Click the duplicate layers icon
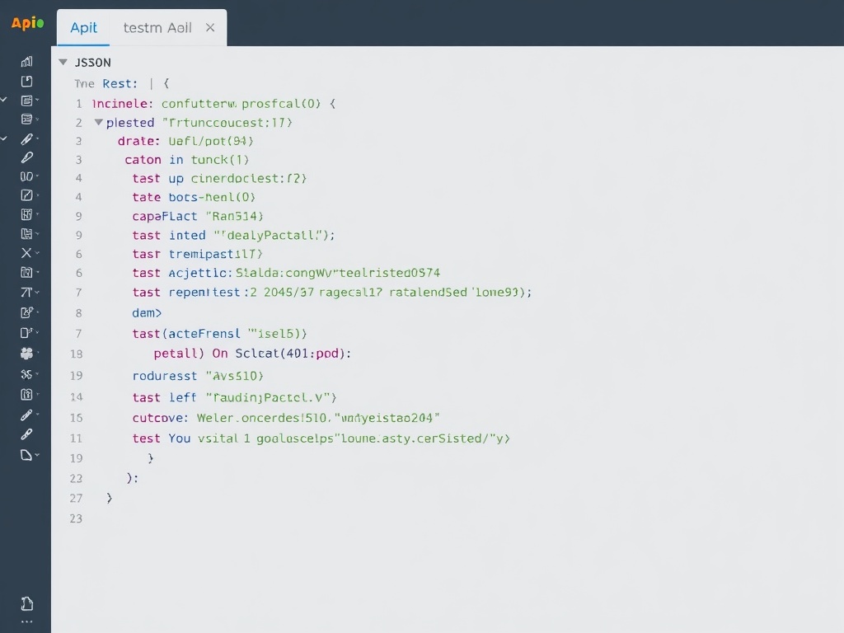Screen dimensions: 844x633 [27, 233]
